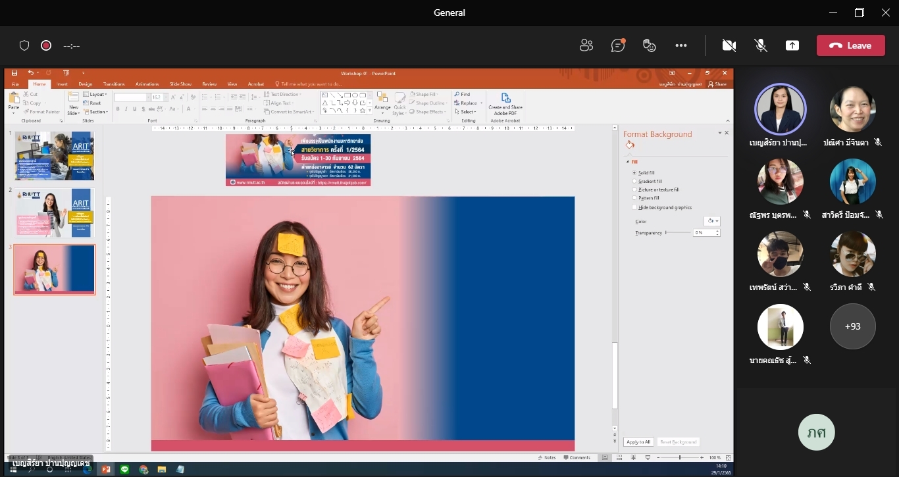Open Quick Styles gallery

[x=399, y=104]
